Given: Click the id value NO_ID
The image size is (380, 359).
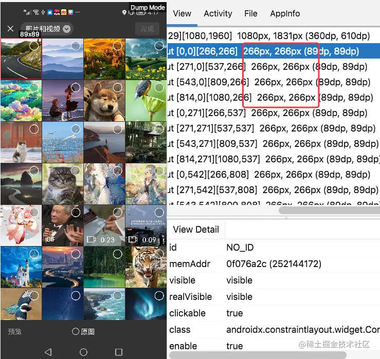Looking at the screenshot, I should pos(240,248).
